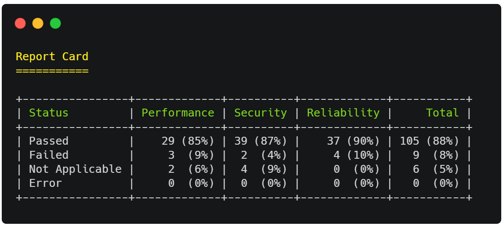Select the Reliability column header
Image resolution: width=503 pixels, height=226 pixels.
click(x=343, y=113)
